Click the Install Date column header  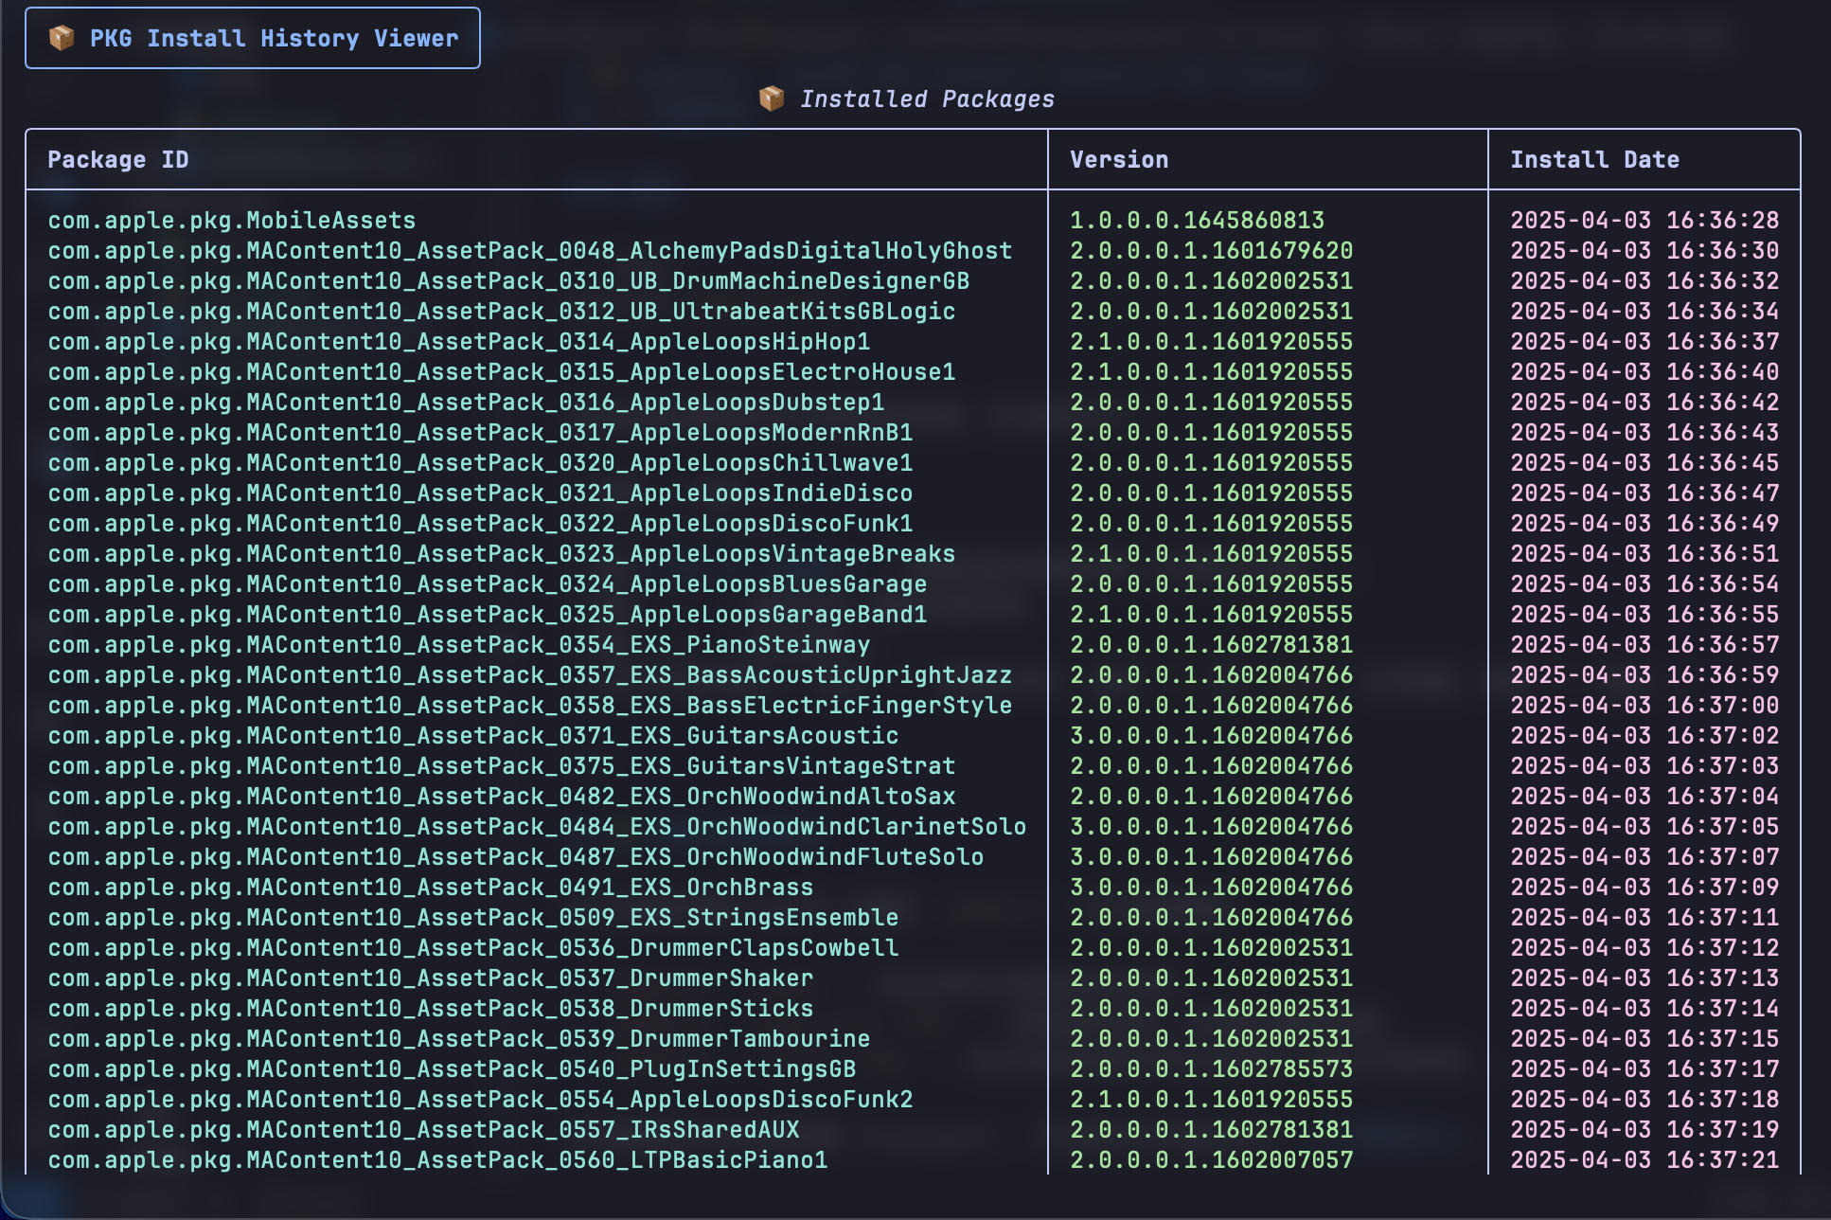[x=1595, y=159]
